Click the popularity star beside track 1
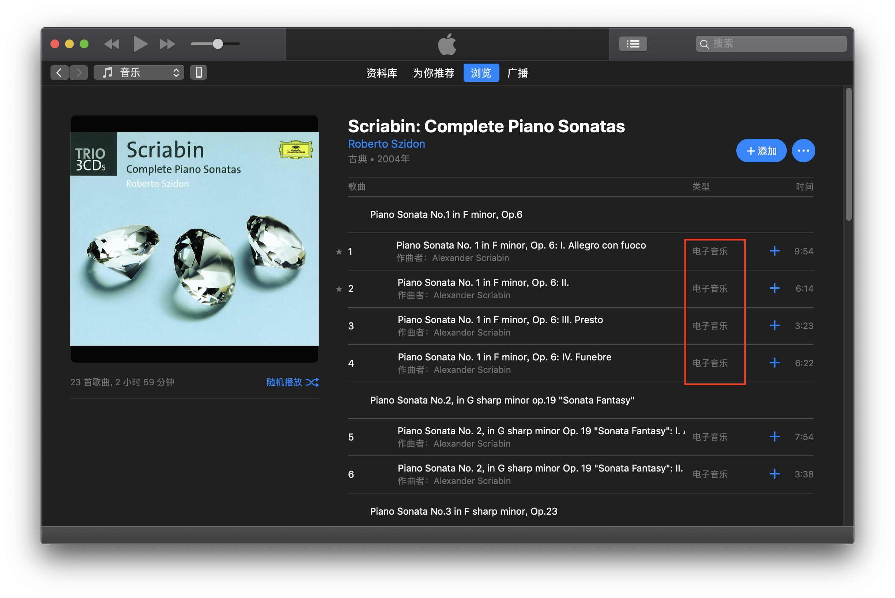This screenshot has height=598, width=895. pos(339,252)
